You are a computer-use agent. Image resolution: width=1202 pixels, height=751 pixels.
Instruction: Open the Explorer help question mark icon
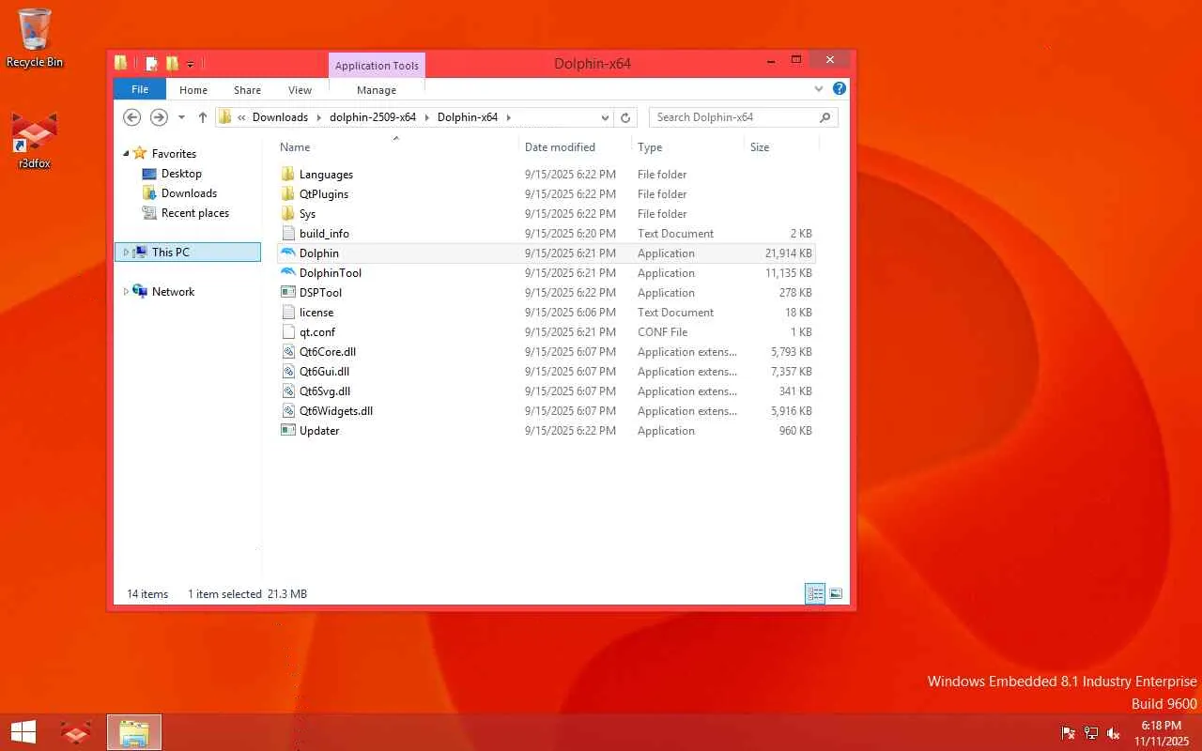pos(840,89)
